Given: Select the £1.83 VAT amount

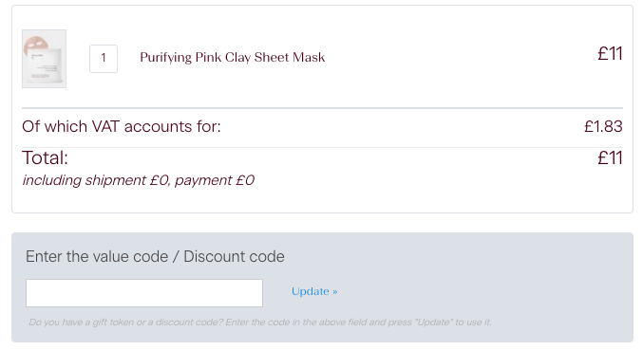Looking at the screenshot, I should [x=603, y=126].
